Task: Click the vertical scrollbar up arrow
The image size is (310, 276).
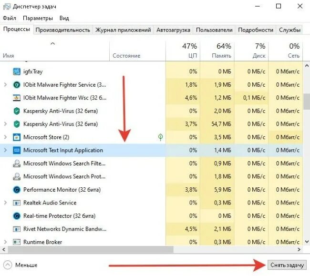Action: click(307, 66)
